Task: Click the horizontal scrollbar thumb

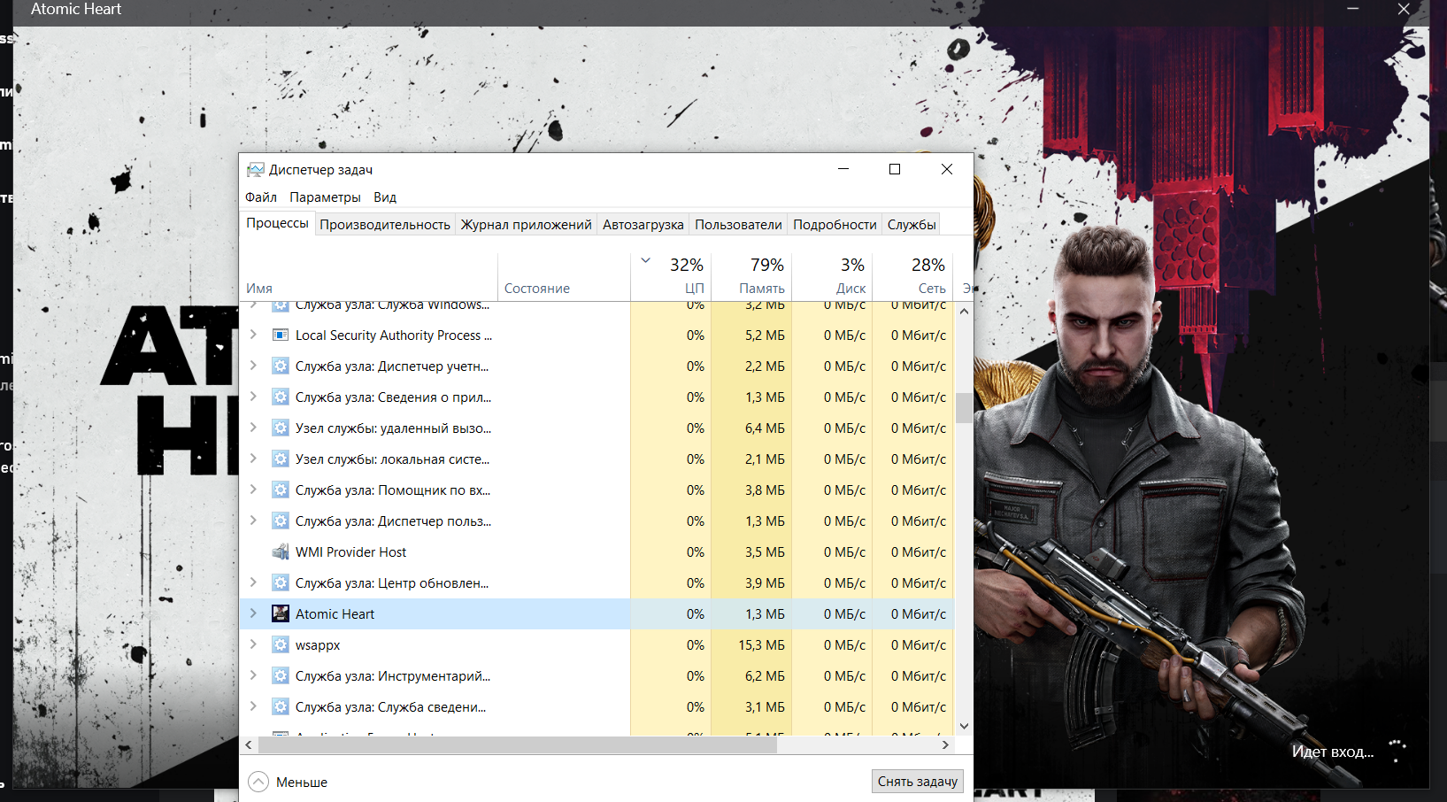Action: (517, 745)
